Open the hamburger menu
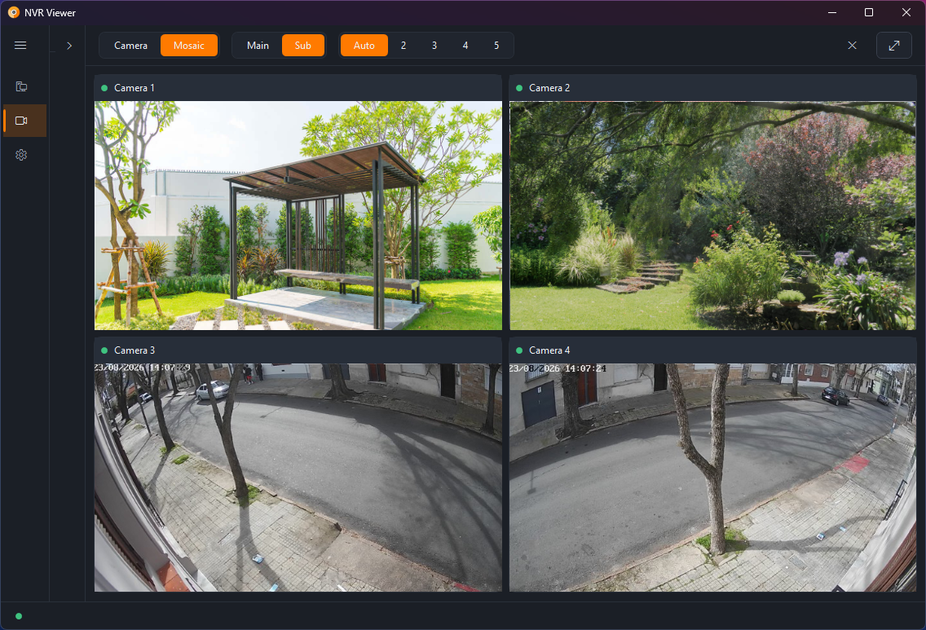 click(x=20, y=46)
